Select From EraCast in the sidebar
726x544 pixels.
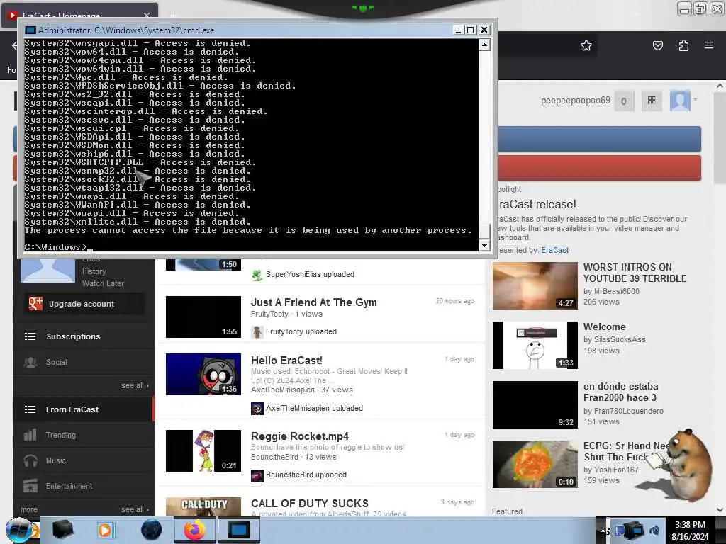click(x=84, y=409)
